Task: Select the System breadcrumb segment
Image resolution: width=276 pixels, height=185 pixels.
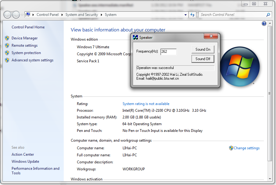Action: (110, 15)
